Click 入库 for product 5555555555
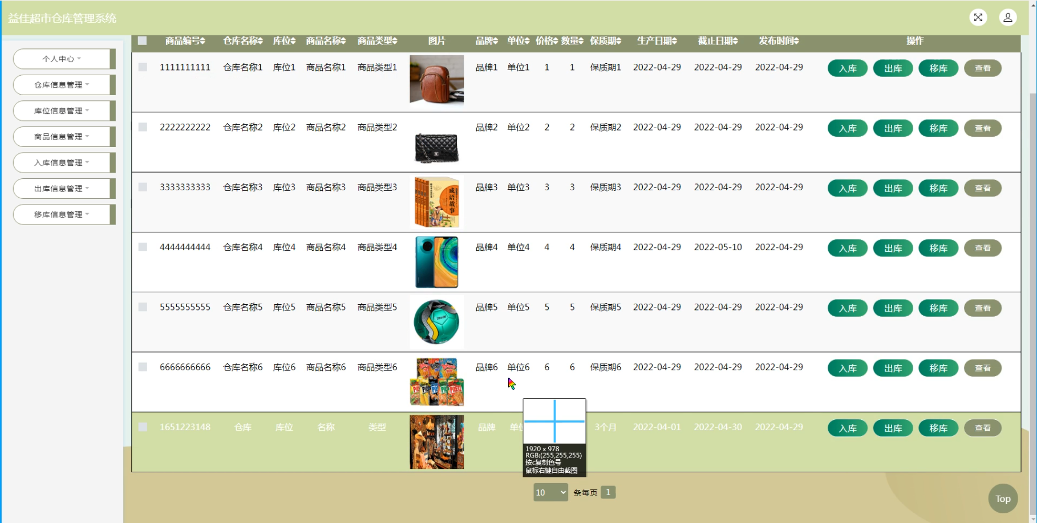 tap(848, 308)
